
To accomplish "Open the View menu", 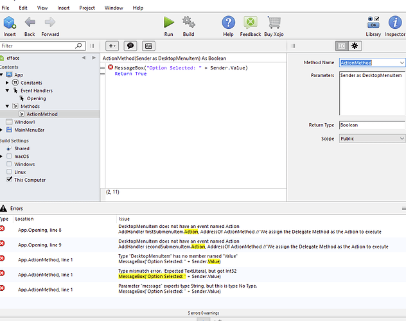I will (42, 8).
